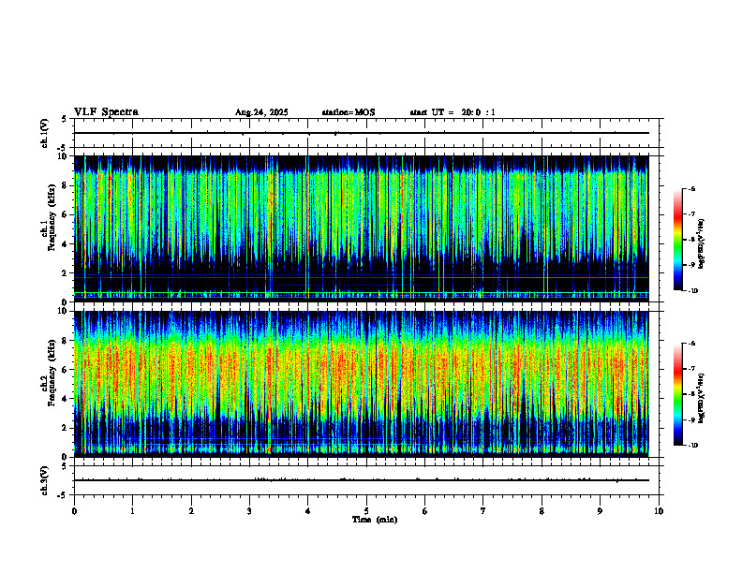Click the "-6" tick on ch.2 colorbar

point(691,344)
